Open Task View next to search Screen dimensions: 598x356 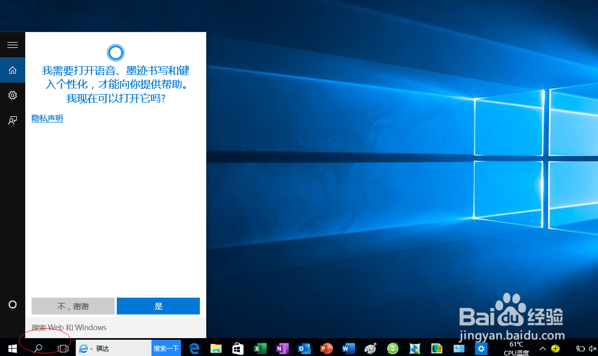63,348
